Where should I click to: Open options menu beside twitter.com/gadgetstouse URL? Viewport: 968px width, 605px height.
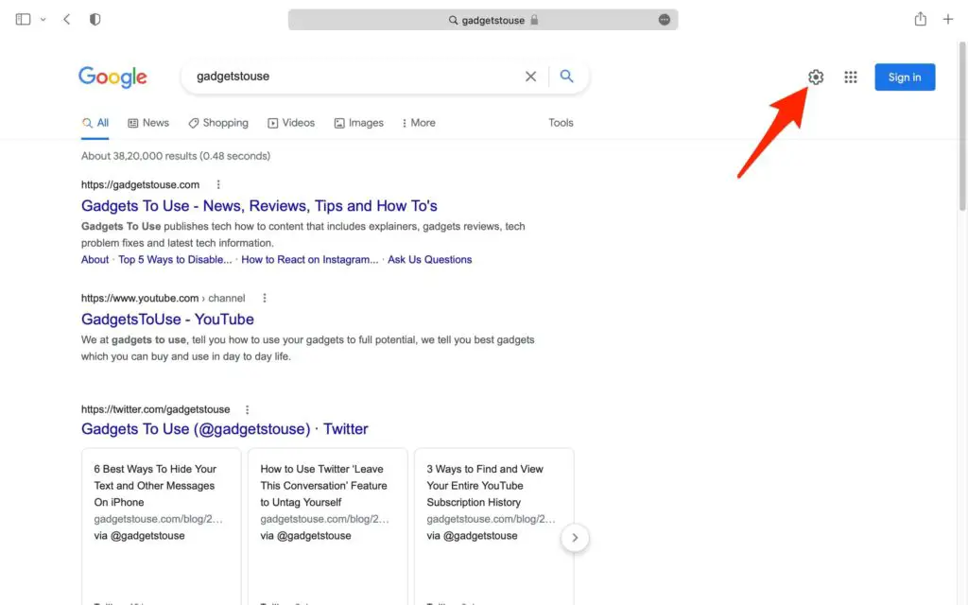pos(247,409)
